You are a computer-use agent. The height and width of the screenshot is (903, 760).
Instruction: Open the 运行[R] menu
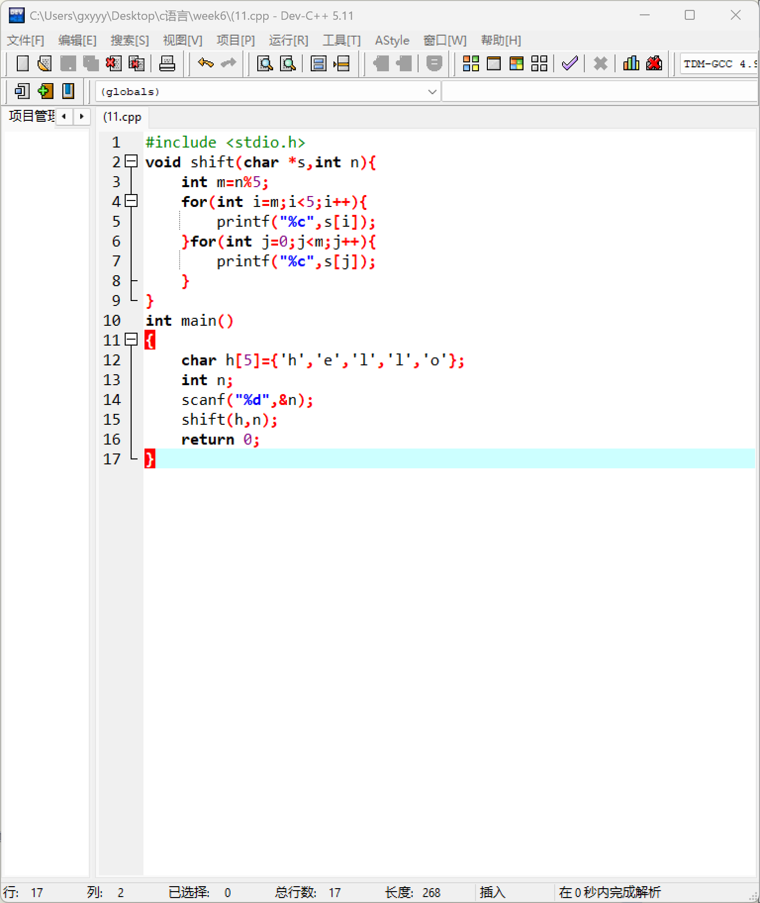[x=288, y=40]
